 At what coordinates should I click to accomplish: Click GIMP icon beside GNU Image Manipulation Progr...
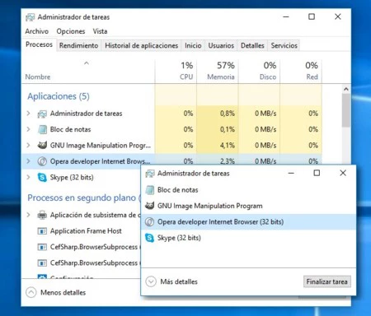pyautogui.click(x=42, y=145)
